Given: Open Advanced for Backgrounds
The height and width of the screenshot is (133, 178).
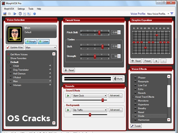Looking at the screenshot, I should [x=115, y=110].
